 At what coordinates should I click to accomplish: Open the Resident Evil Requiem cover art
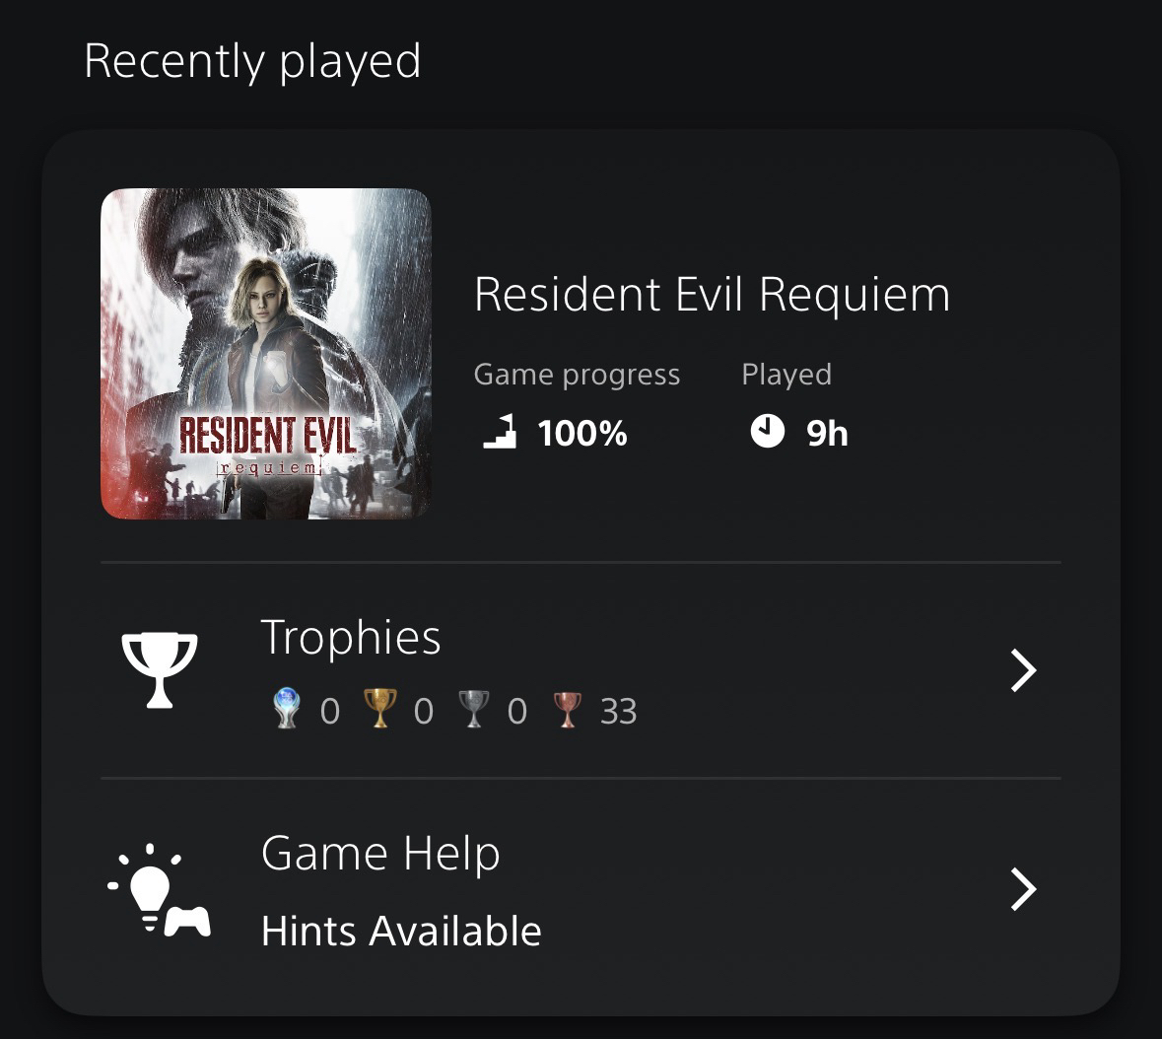266,354
